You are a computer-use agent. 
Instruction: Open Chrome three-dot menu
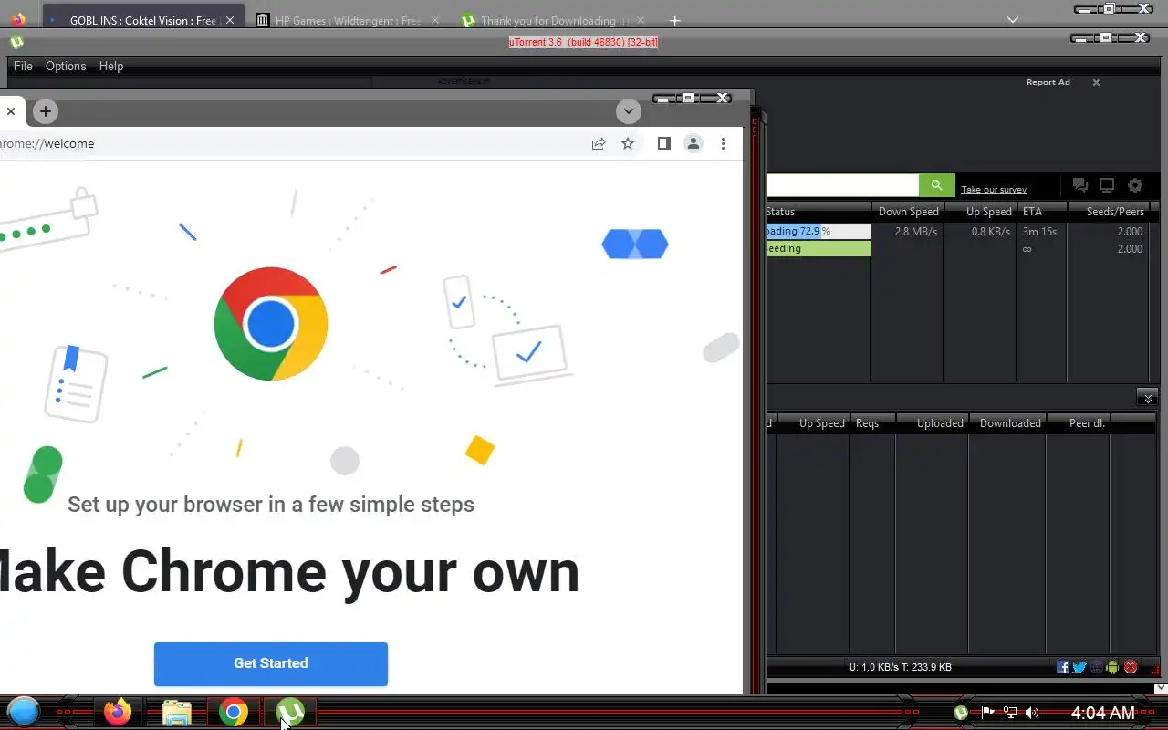point(723,143)
